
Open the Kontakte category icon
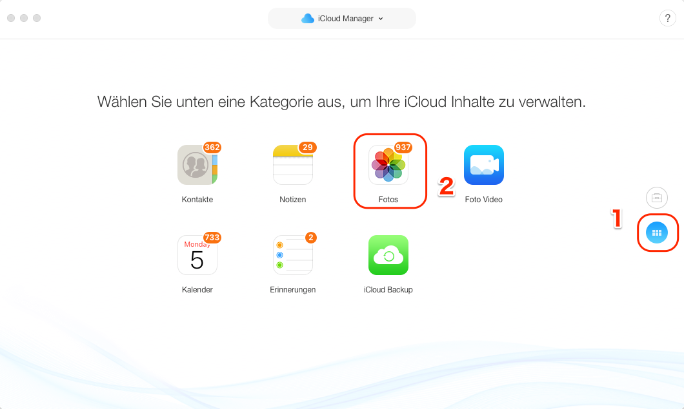[x=197, y=165]
